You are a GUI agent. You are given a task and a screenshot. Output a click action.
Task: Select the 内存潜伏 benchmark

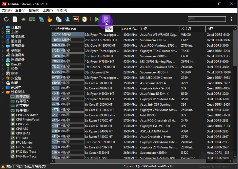(23, 110)
